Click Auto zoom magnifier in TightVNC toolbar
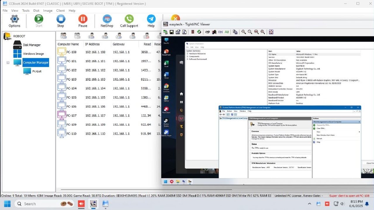This screenshot has height=210, width=374. [263, 32]
